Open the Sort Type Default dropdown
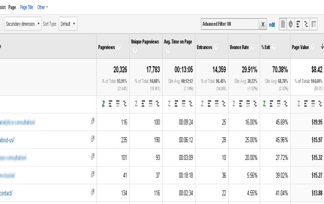This screenshot has height=204, width=324. pyautogui.click(x=68, y=23)
